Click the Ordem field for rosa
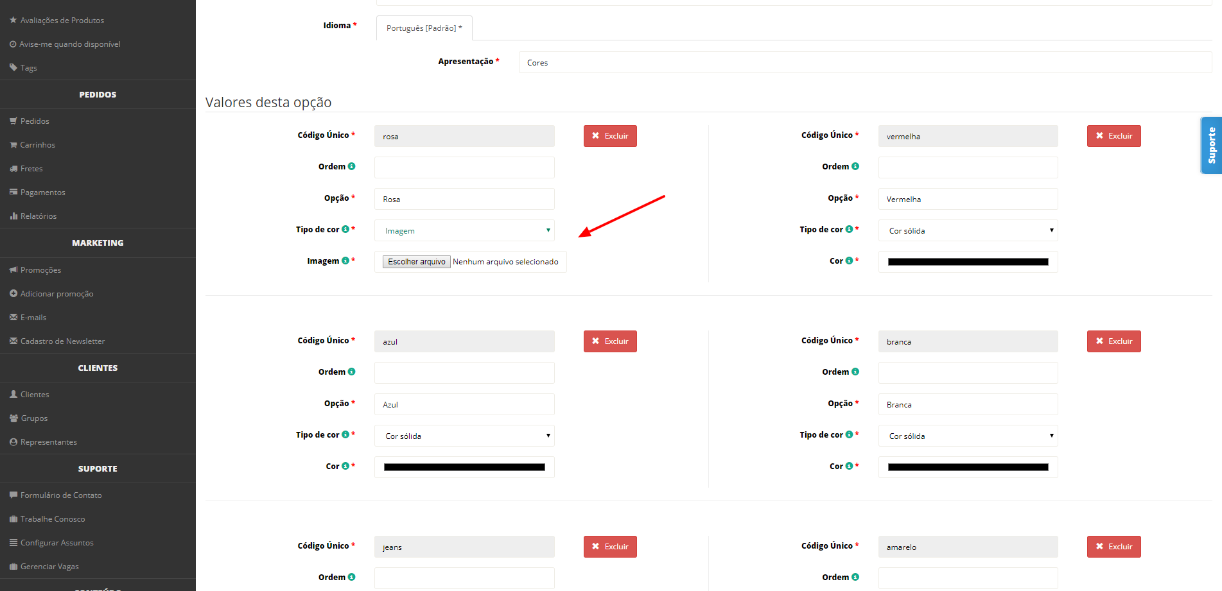 pos(464,167)
